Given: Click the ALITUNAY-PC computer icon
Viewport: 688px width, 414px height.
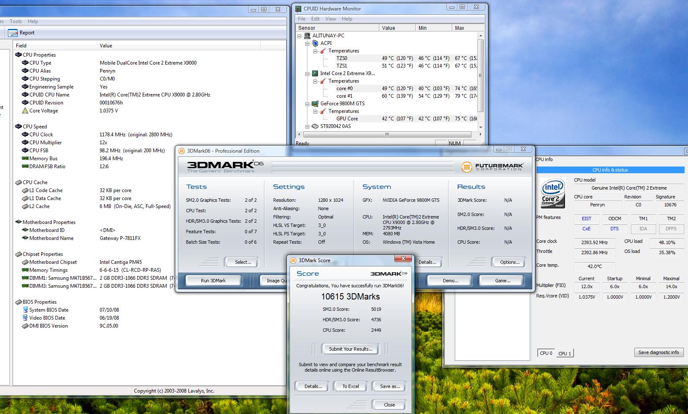Looking at the screenshot, I should [307, 36].
